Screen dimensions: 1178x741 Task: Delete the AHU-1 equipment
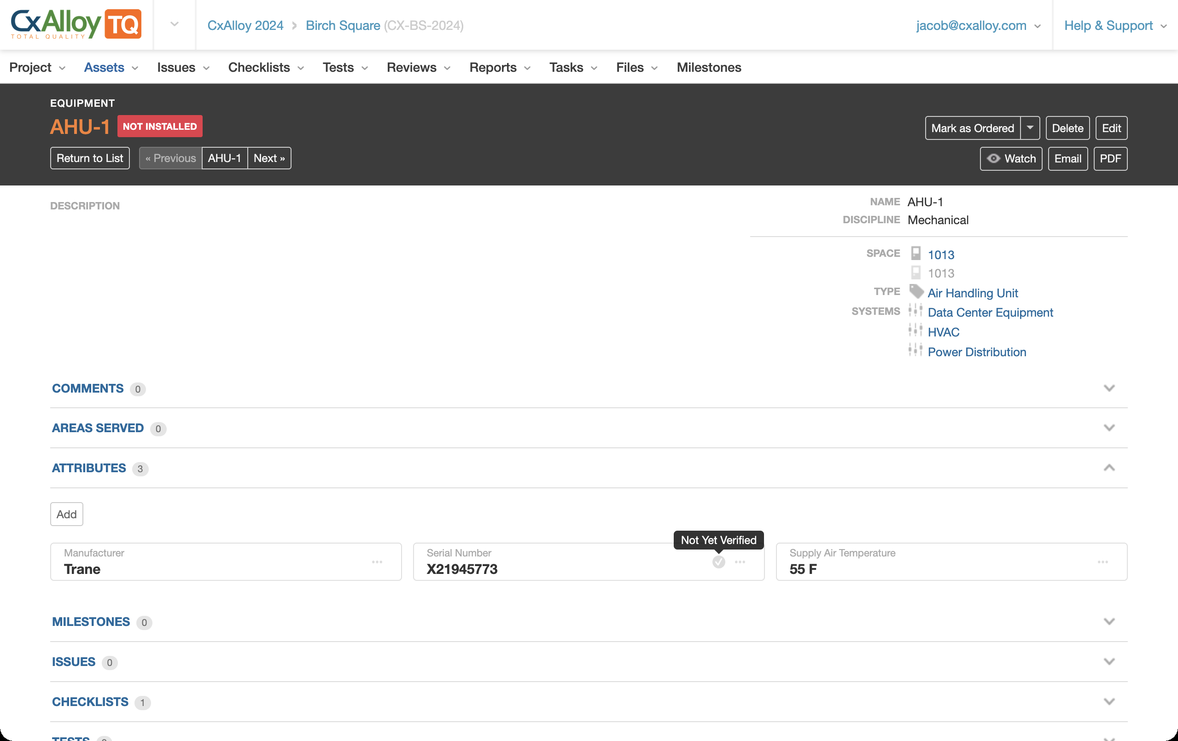click(x=1067, y=127)
